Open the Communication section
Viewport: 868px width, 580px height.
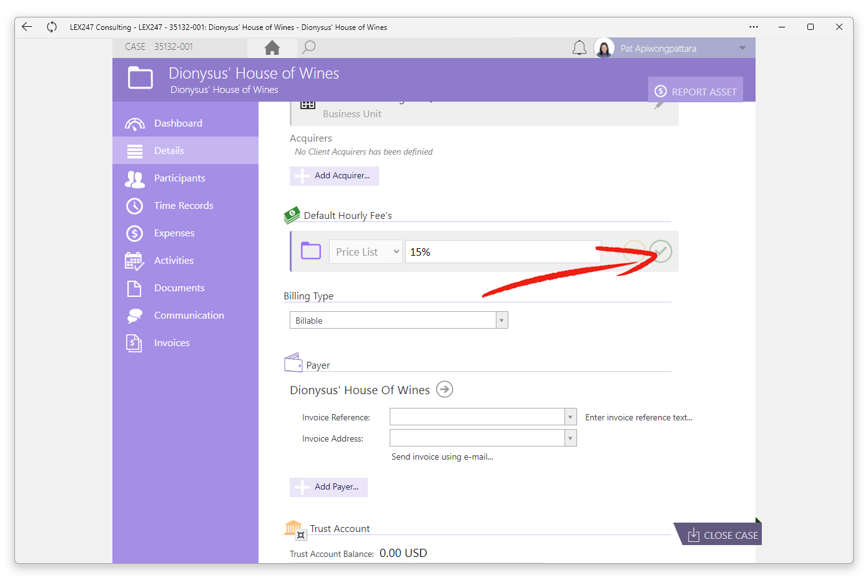pos(185,315)
